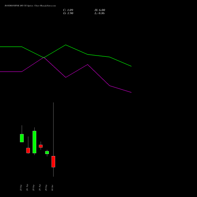Image resolution: width=197 pixels, height=197 pixels.
Task: Click the red candle for 24 Sep
Action: point(28,151)
